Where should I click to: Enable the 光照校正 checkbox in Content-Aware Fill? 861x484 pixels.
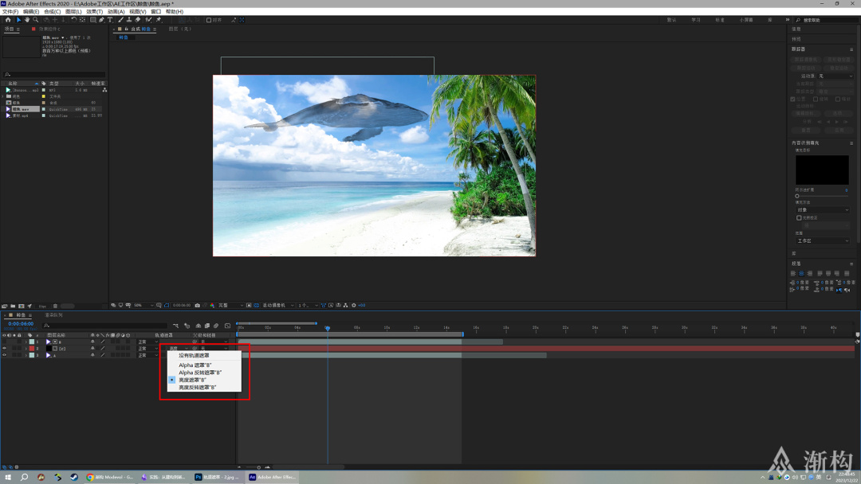pyautogui.click(x=800, y=217)
